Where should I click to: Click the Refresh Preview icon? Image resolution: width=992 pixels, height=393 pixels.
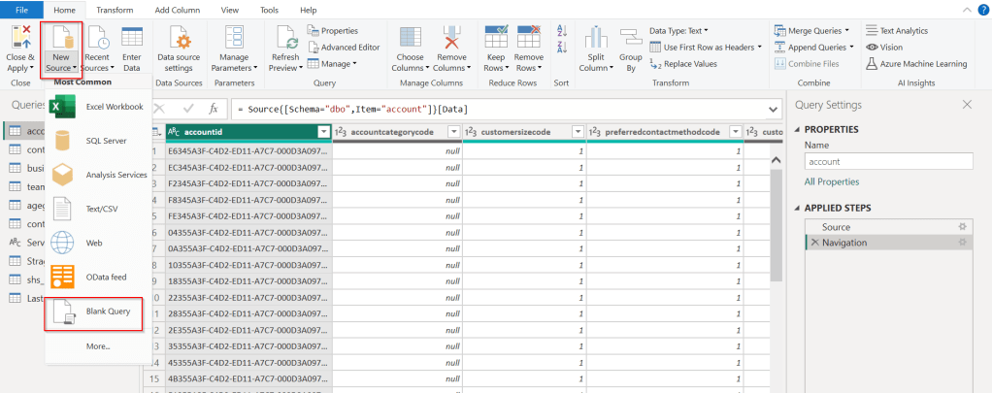point(285,39)
